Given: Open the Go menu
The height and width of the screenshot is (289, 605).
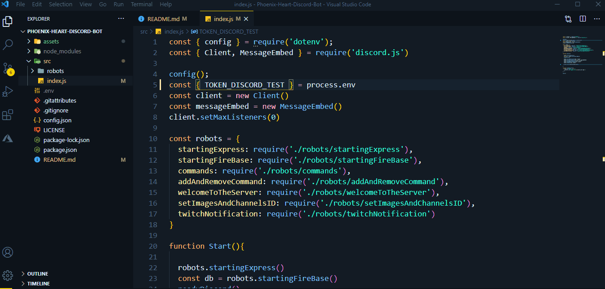Looking at the screenshot, I should coord(103,4).
